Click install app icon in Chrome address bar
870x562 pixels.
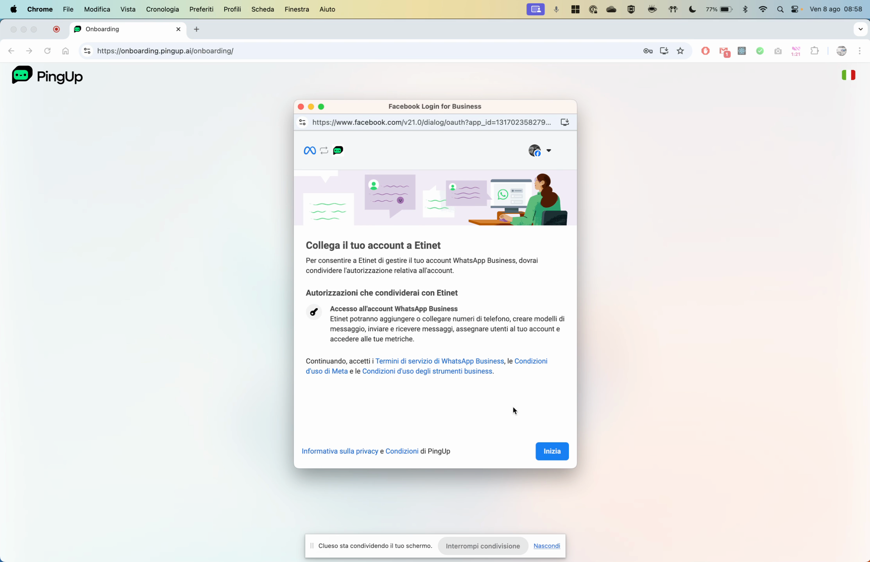click(x=664, y=51)
